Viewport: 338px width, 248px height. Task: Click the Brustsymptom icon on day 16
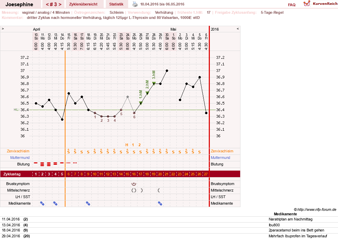134,184
